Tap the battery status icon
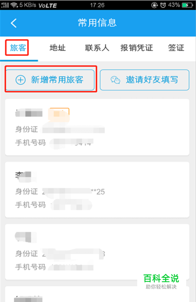The height and width of the screenshot is (302, 196). click(187, 5)
